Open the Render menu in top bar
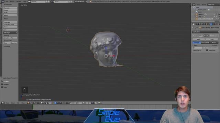The height and width of the screenshot is (123, 220). pyautogui.click(x=12, y=2)
